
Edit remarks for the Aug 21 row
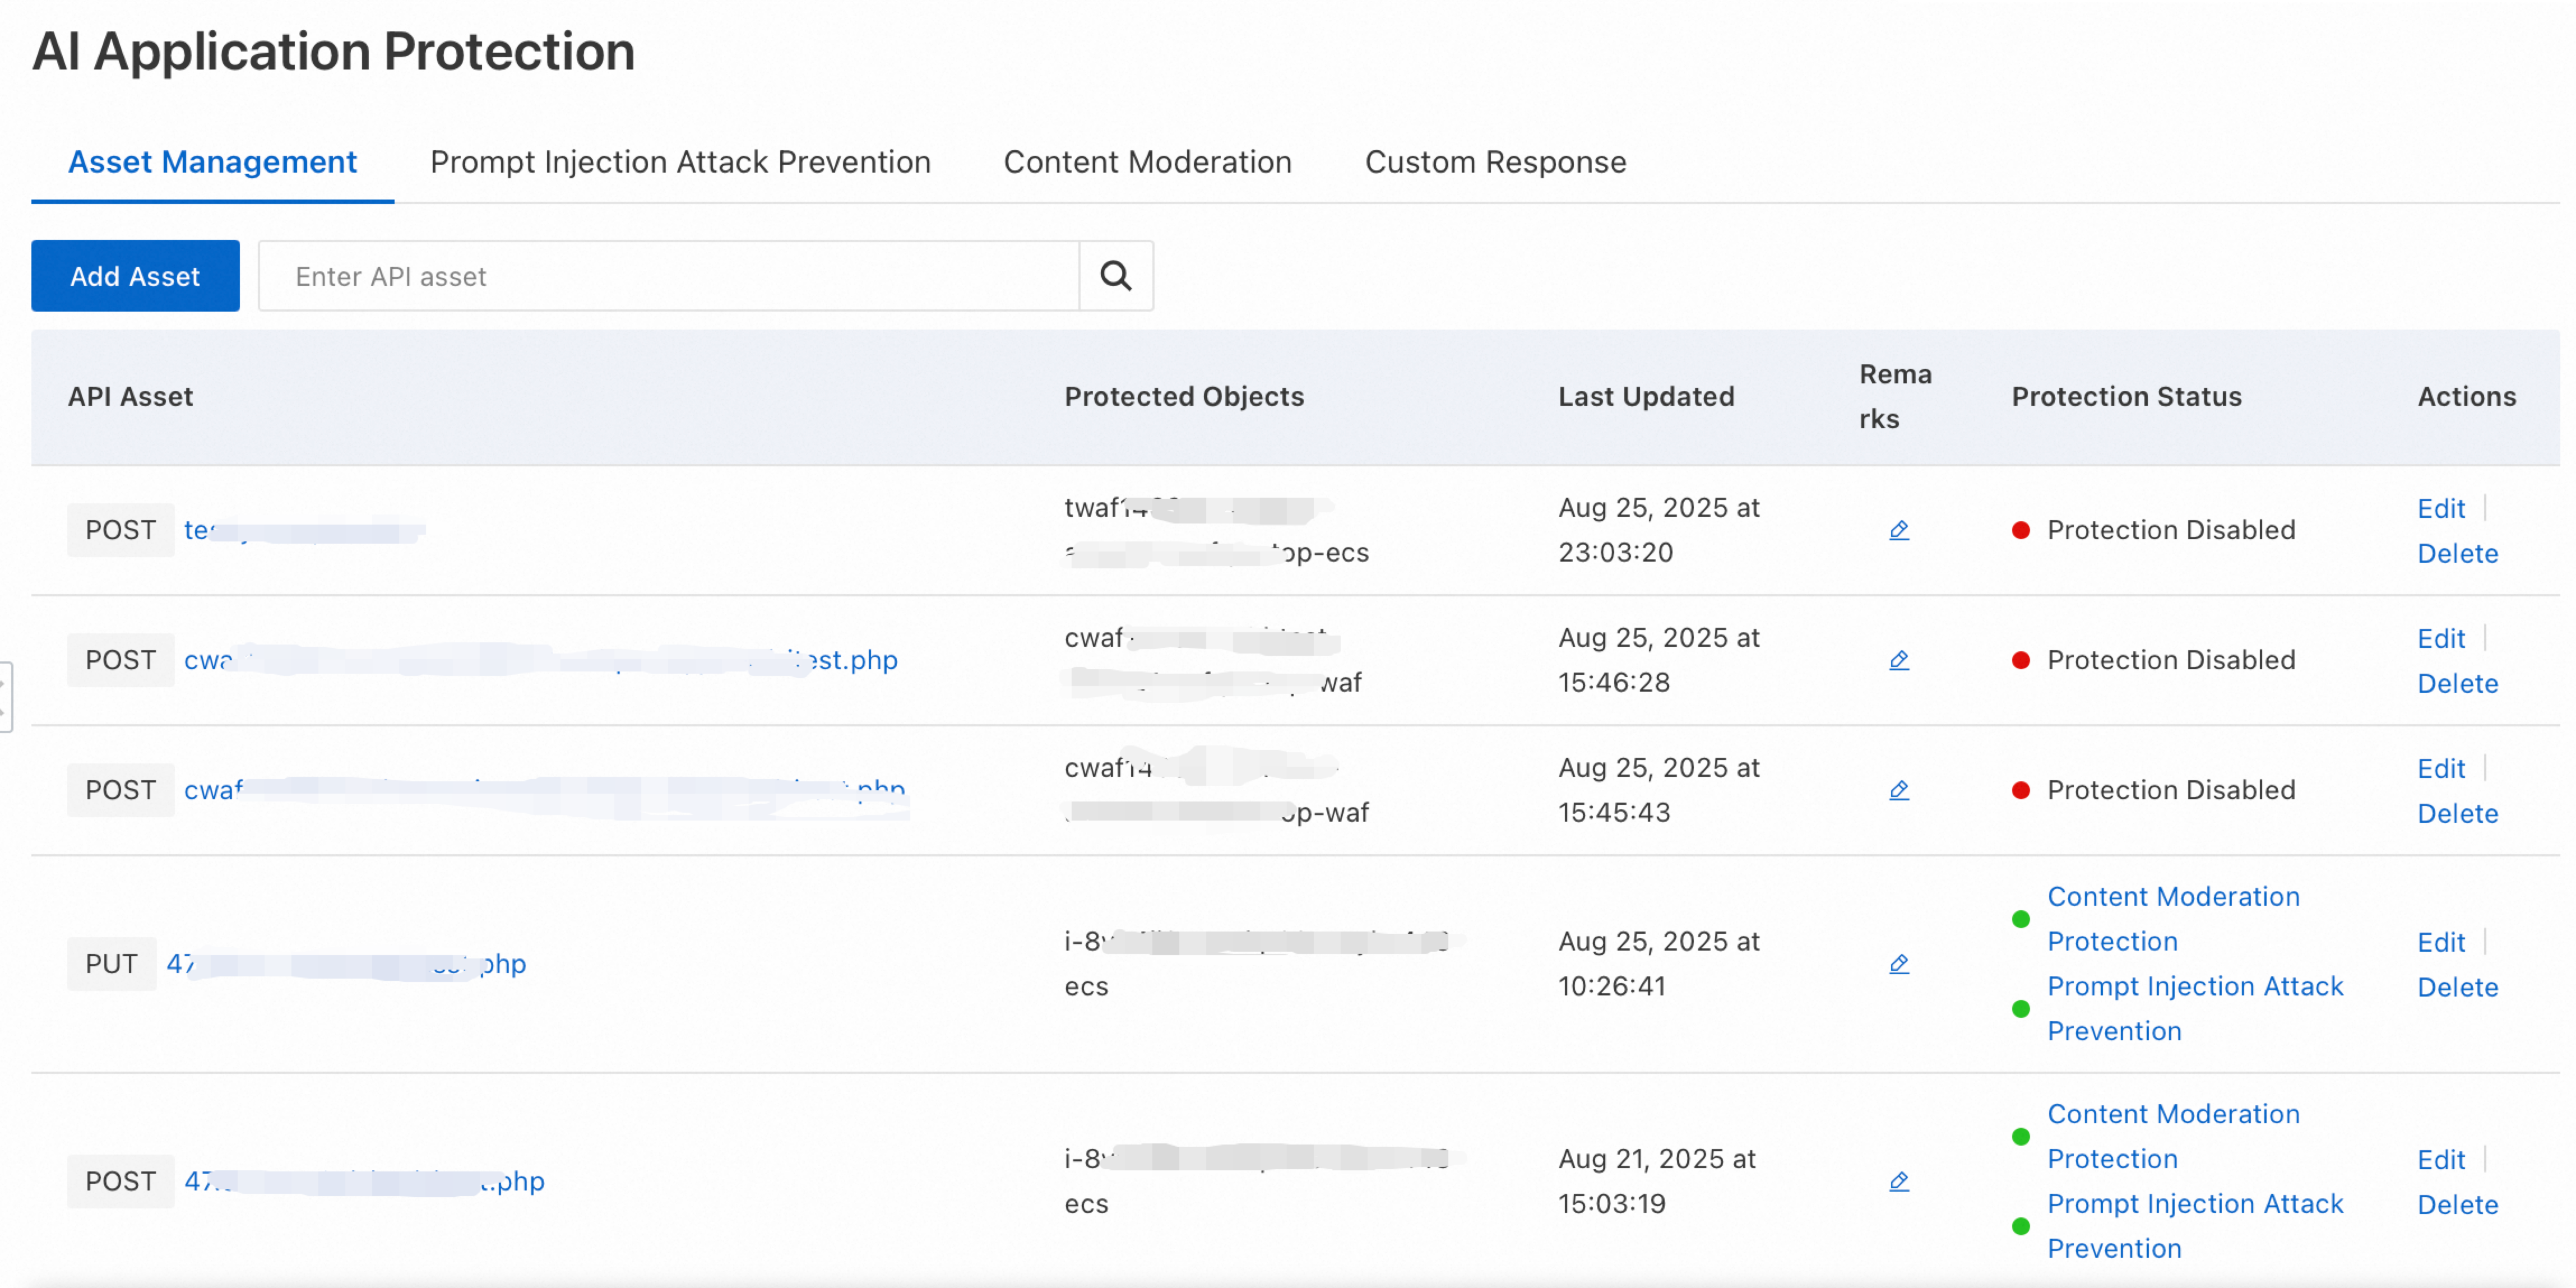pyautogui.click(x=1898, y=1181)
